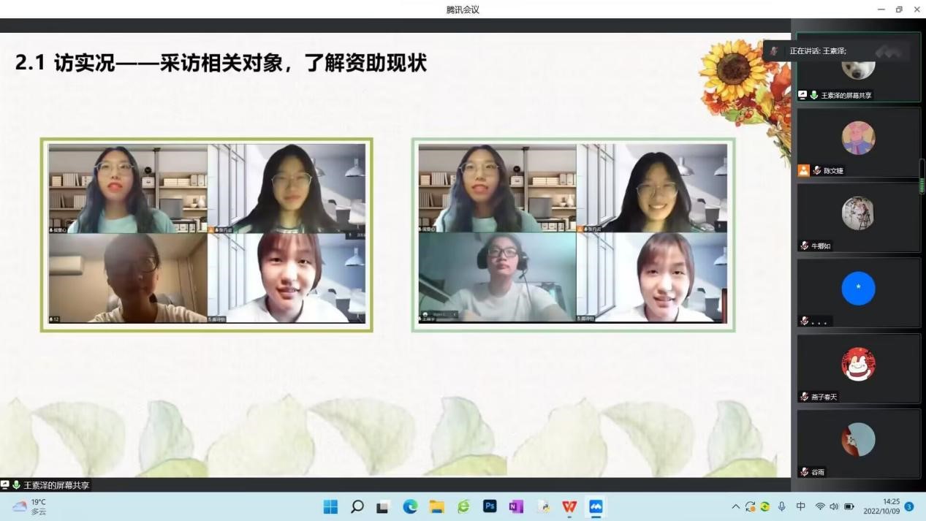The height and width of the screenshot is (521, 926).
Task: Click the muted mic icon beside 谷雨
Action: pos(805,472)
